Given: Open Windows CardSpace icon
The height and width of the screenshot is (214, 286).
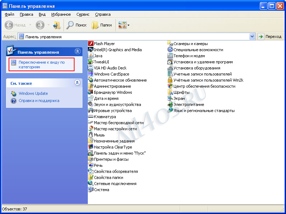Looking at the screenshot, I should coord(91,74).
